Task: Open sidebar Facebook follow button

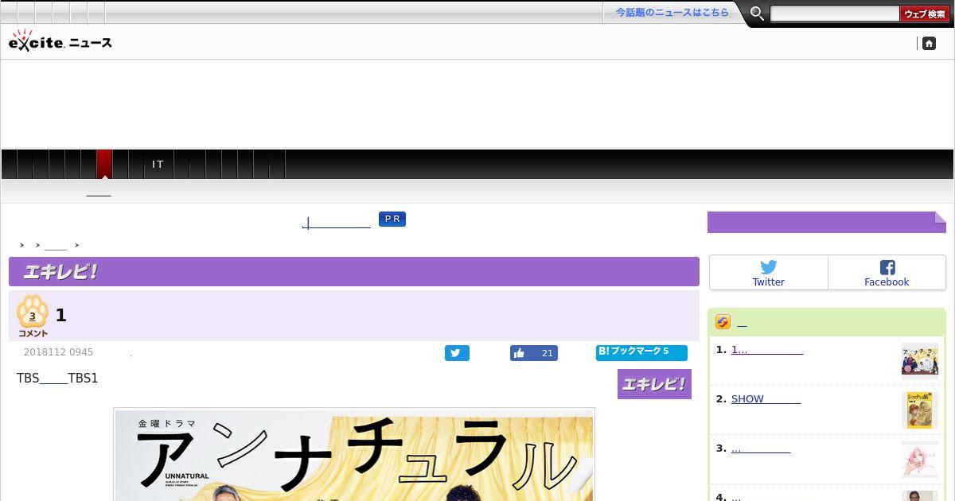Action: [887, 273]
